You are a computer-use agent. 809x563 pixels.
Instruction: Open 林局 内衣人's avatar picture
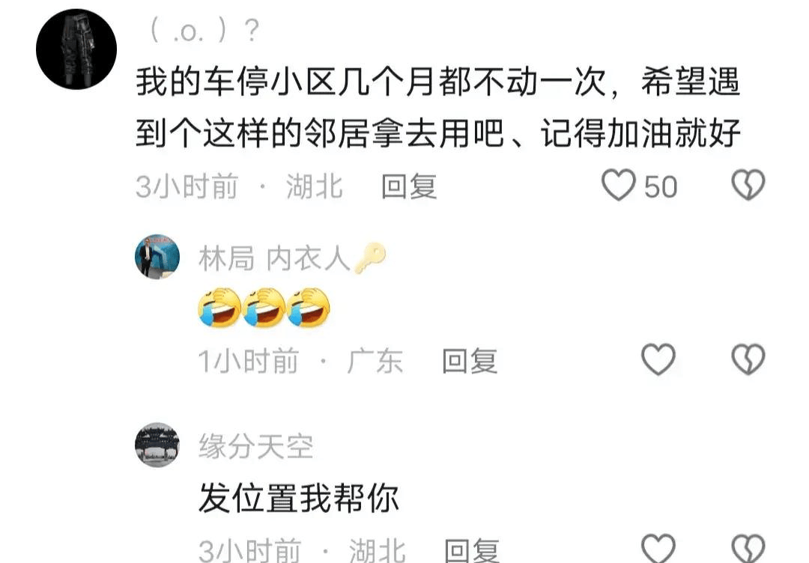[157, 257]
